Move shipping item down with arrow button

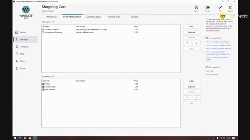point(196,43)
